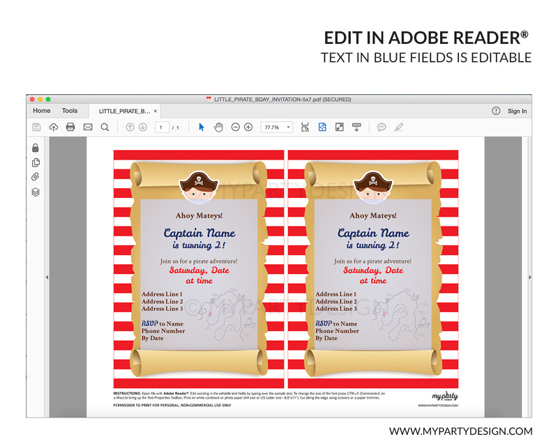Send the file by email envelope icon
The image size is (558, 444).
(88, 128)
